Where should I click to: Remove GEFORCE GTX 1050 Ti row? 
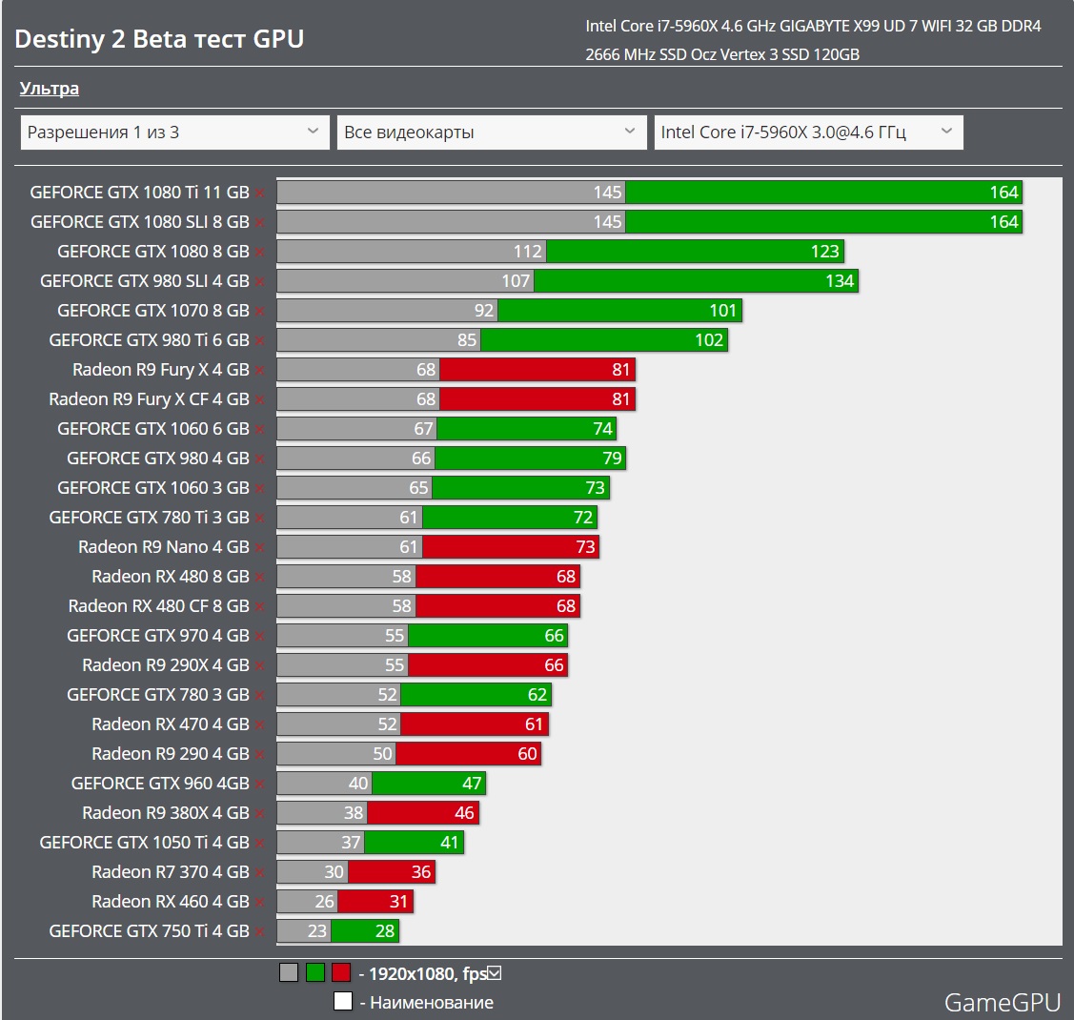(259, 844)
